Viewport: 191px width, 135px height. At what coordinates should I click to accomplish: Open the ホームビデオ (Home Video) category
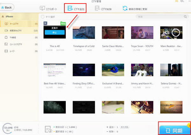tap(19, 24)
